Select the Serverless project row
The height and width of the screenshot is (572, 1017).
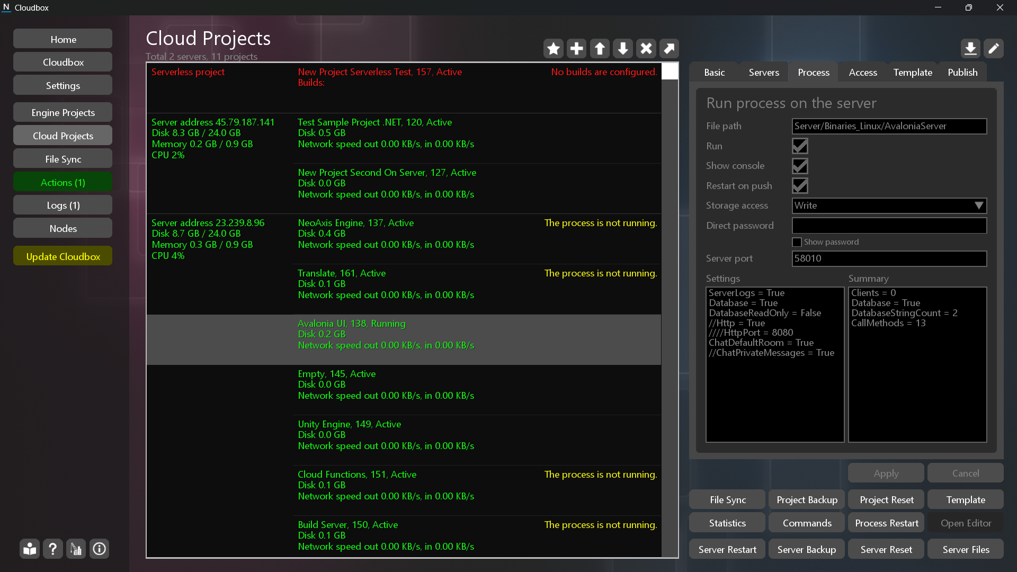tap(404, 88)
